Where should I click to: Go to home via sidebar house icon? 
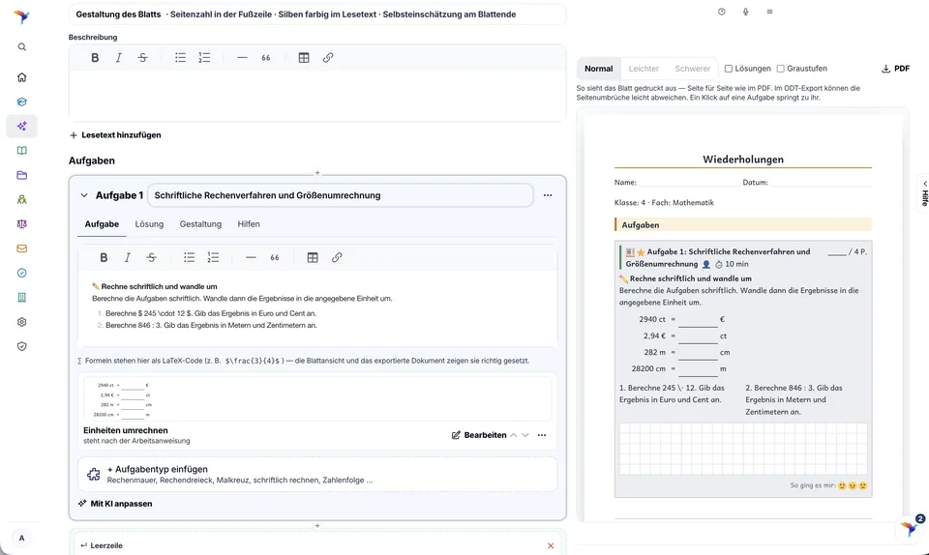point(22,77)
